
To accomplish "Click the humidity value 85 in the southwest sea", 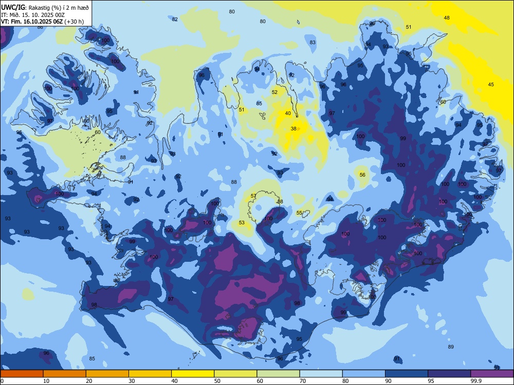I will click(92, 358).
